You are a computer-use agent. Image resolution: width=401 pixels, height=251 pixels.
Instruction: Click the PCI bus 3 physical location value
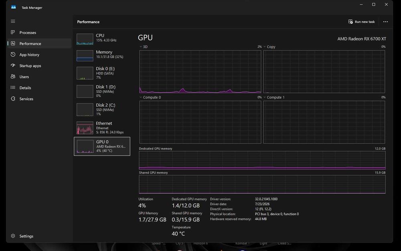[277, 214]
